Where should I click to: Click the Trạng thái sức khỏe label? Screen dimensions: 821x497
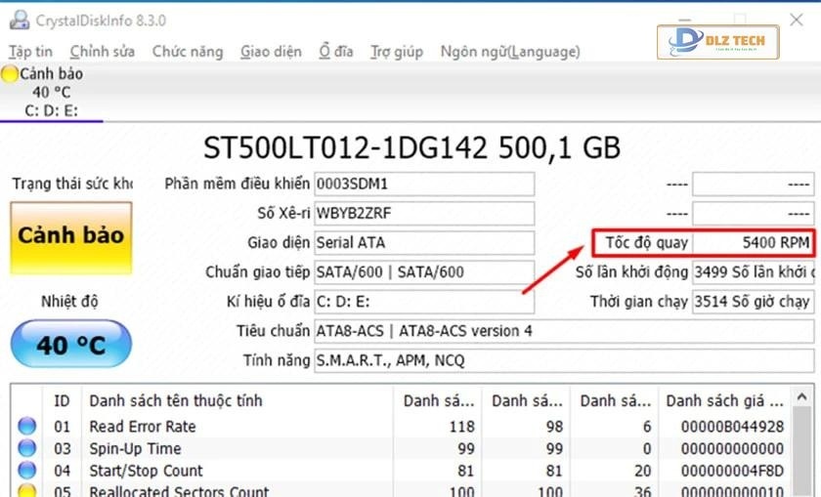tap(72, 184)
